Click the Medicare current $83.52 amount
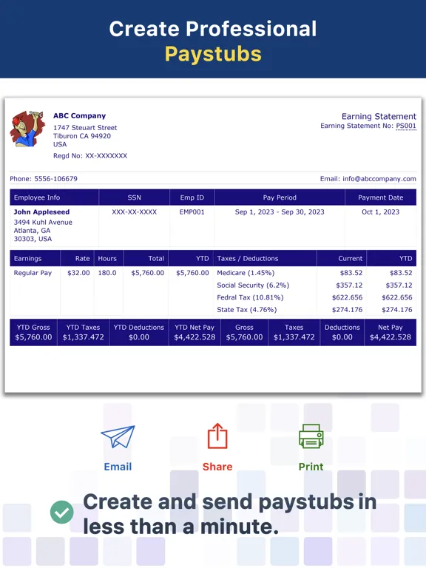 [x=351, y=273]
